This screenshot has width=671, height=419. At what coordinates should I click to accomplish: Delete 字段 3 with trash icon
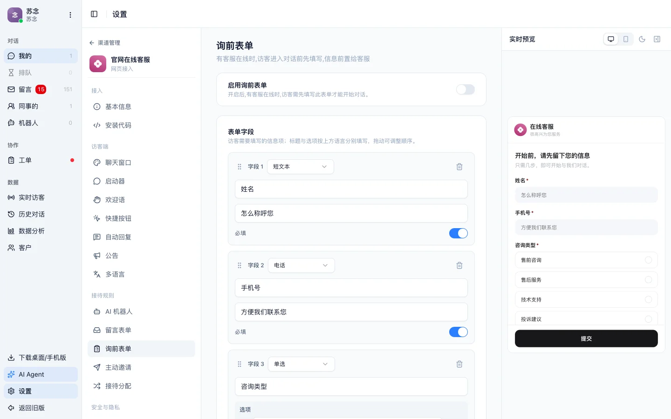click(459, 364)
